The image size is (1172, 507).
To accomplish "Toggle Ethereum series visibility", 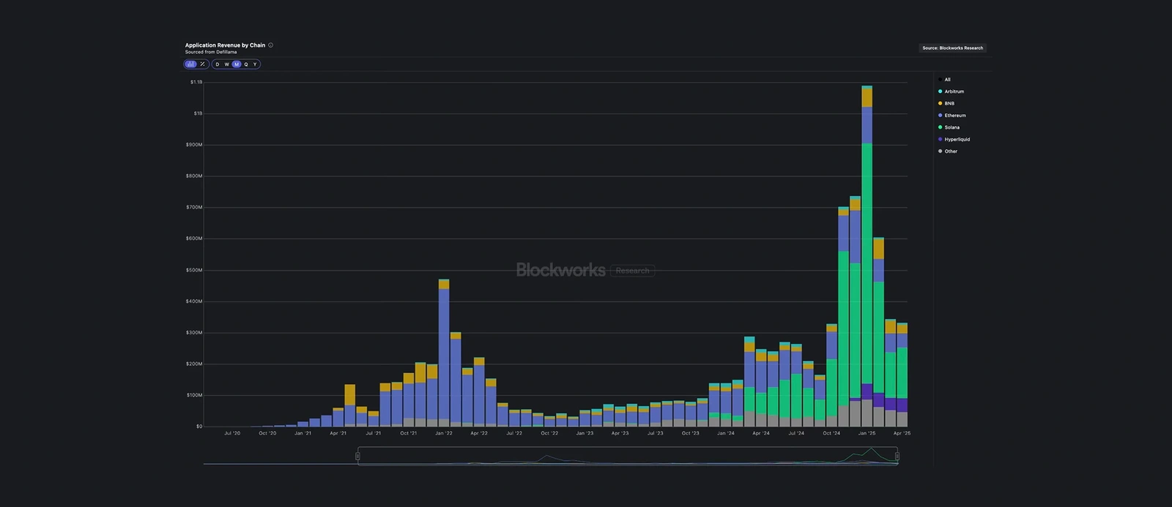I will click(954, 116).
